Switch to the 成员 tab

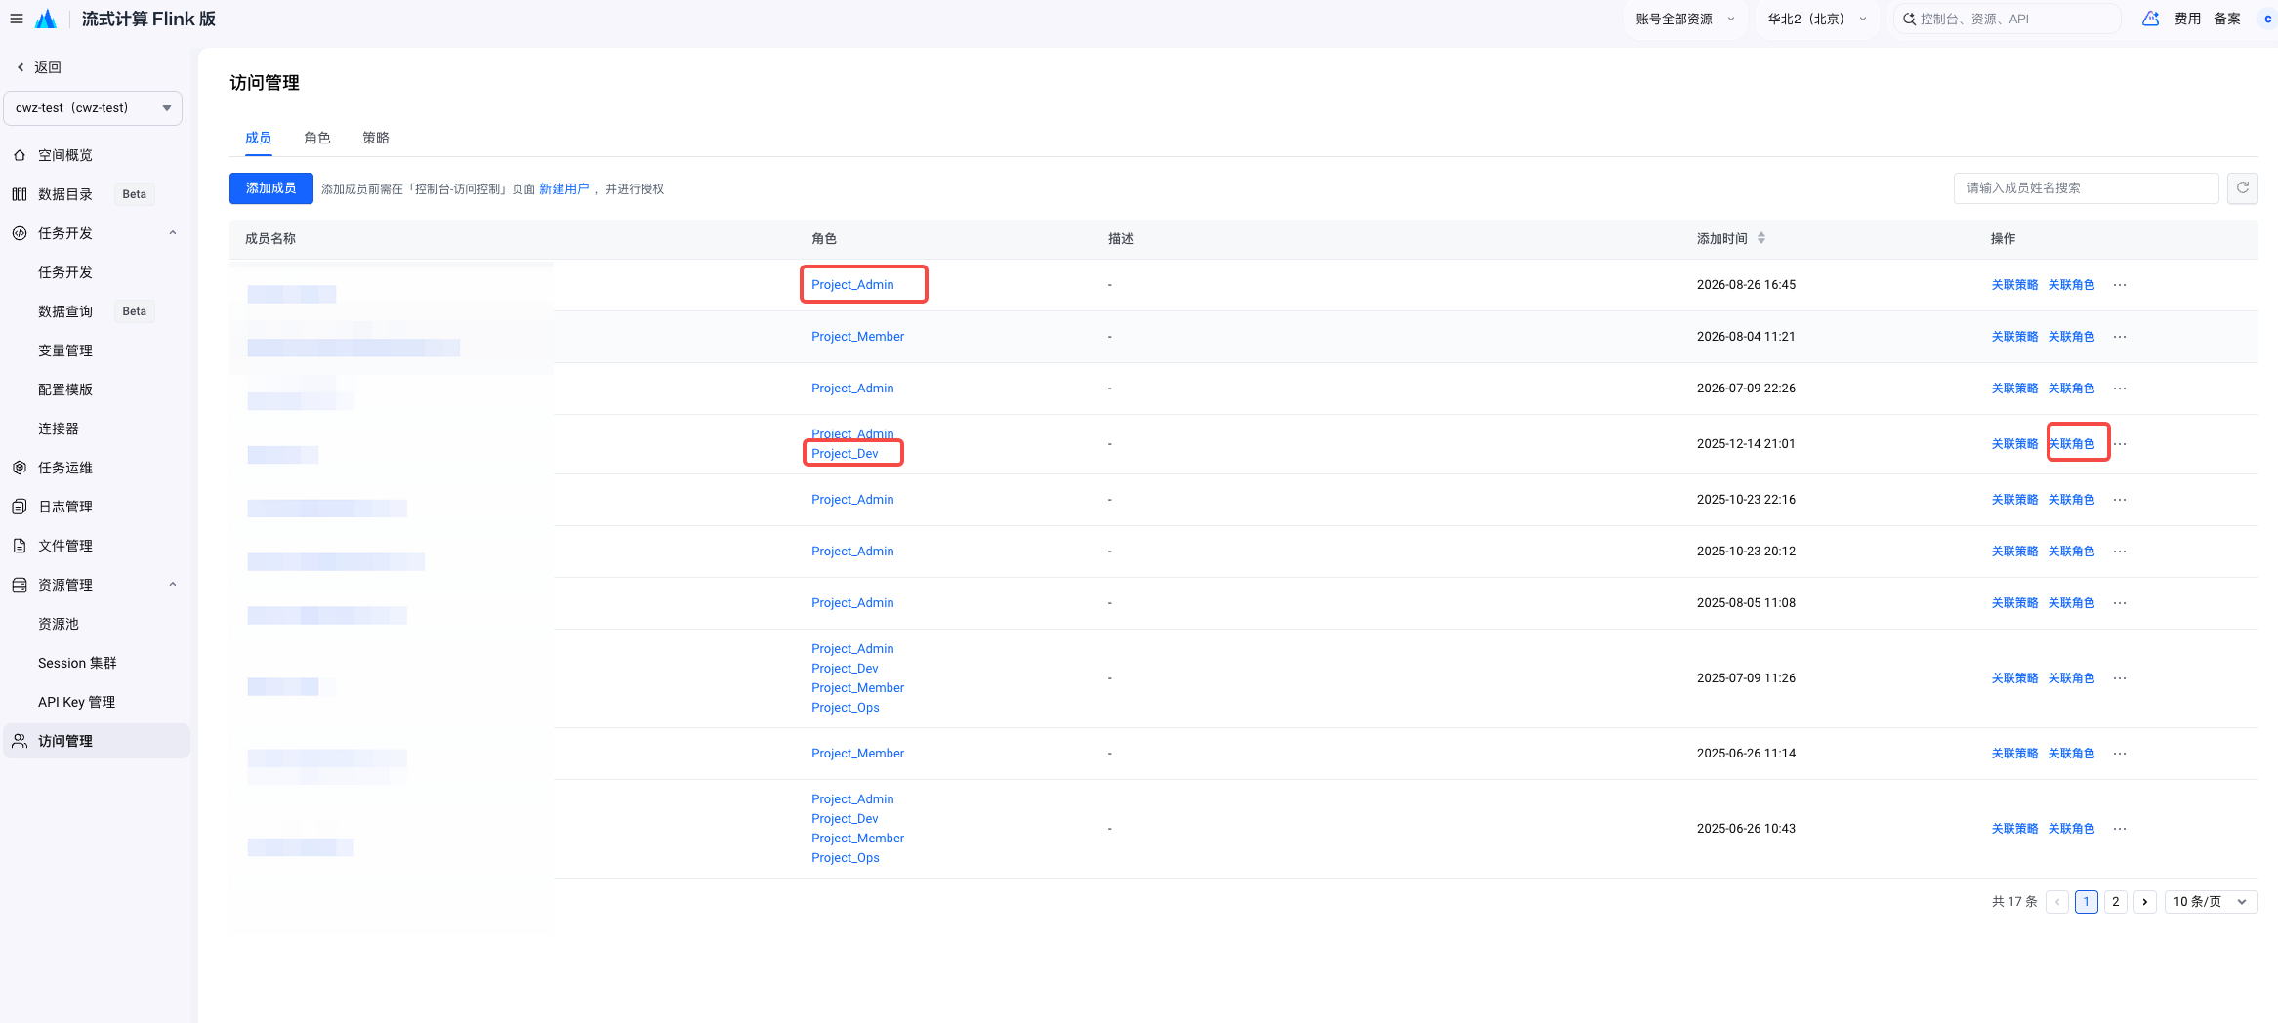pyautogui.click(x=258, y=138)
